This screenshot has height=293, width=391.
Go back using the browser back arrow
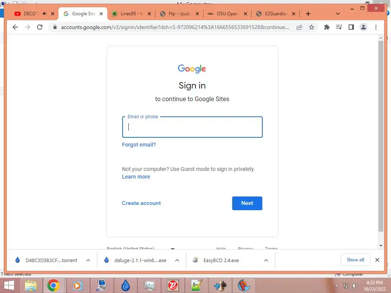point(15,27)
